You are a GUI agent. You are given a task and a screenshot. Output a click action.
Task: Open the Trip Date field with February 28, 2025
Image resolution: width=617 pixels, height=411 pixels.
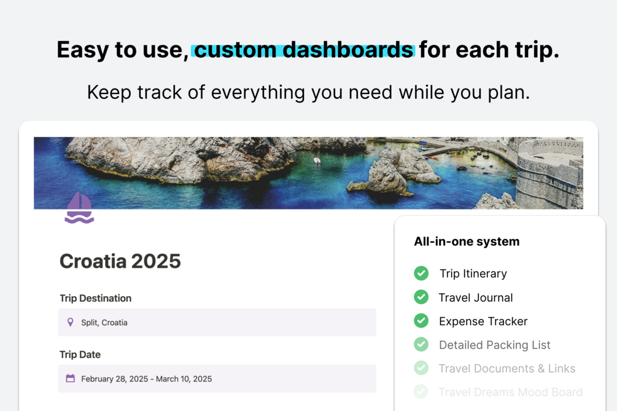coord(217,378)
